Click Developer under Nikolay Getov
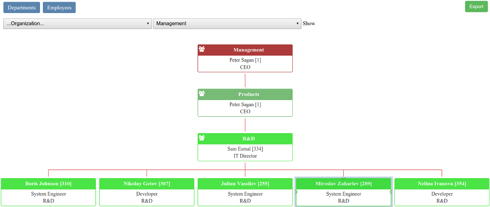The image size is (490, 207). pyautogui.click(x=147, y=194)
